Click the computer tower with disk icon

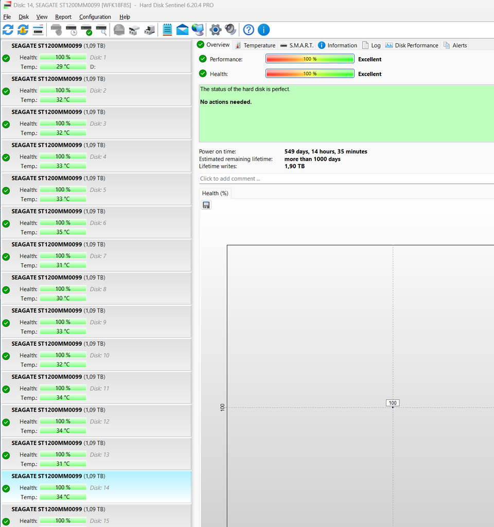149,30
